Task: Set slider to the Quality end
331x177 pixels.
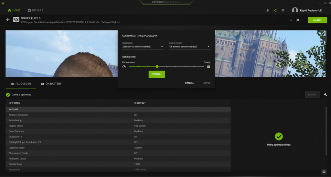Action: click(204, 67)
